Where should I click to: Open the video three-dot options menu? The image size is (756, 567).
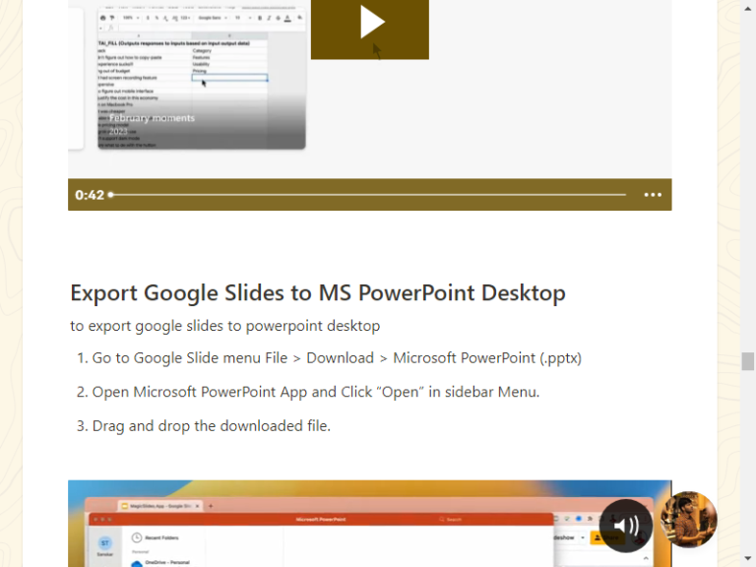tap(653, 195)
